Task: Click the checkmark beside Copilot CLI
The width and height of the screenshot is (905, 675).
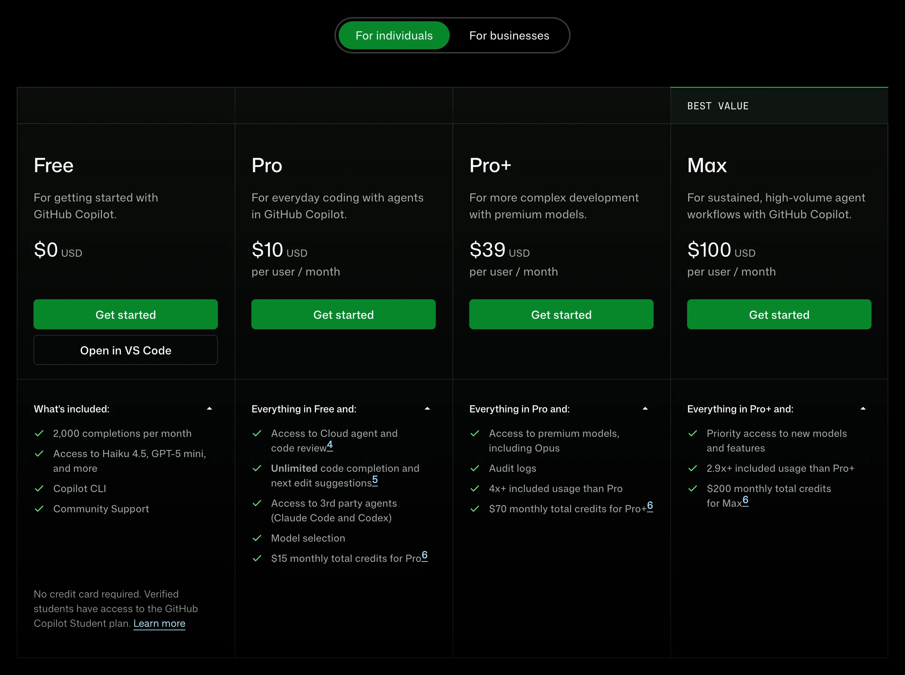Action: coord(39,489)
